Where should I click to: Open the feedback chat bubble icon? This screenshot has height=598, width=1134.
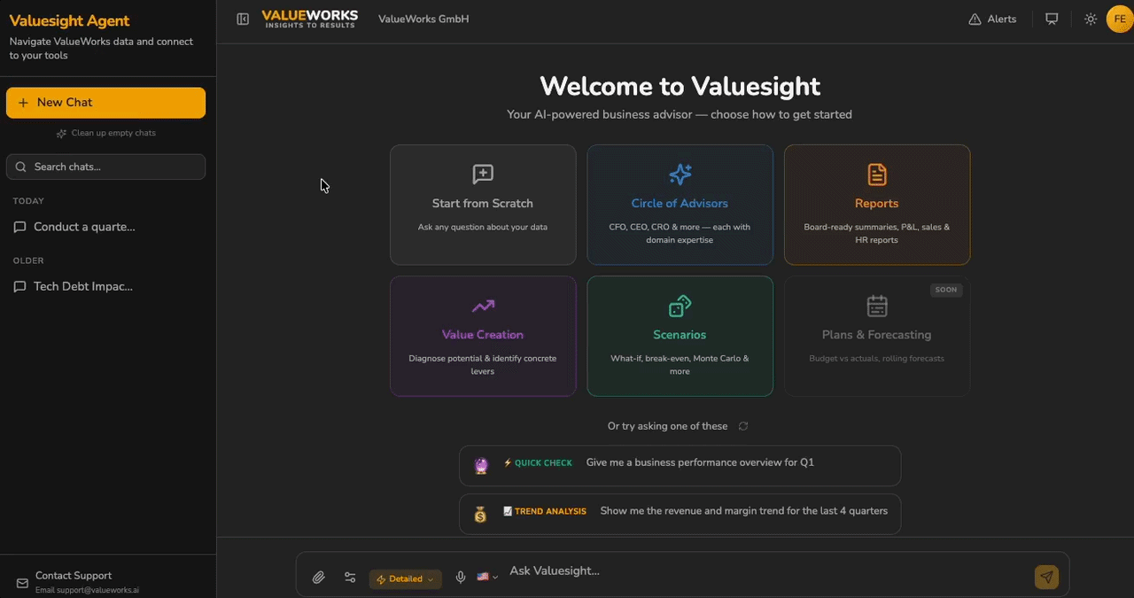(x=1052, y=19)
